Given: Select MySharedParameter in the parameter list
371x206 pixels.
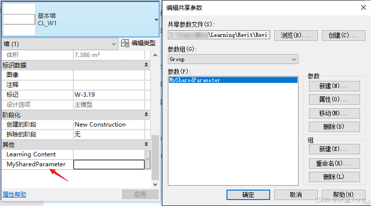Looking at the screenshot, I should (x=195, y=80).
